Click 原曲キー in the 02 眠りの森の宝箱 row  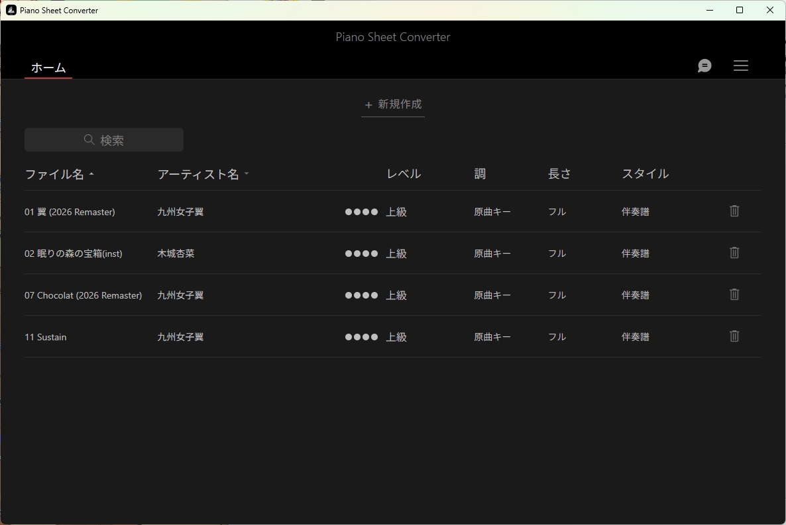click(x=492, y=254)
